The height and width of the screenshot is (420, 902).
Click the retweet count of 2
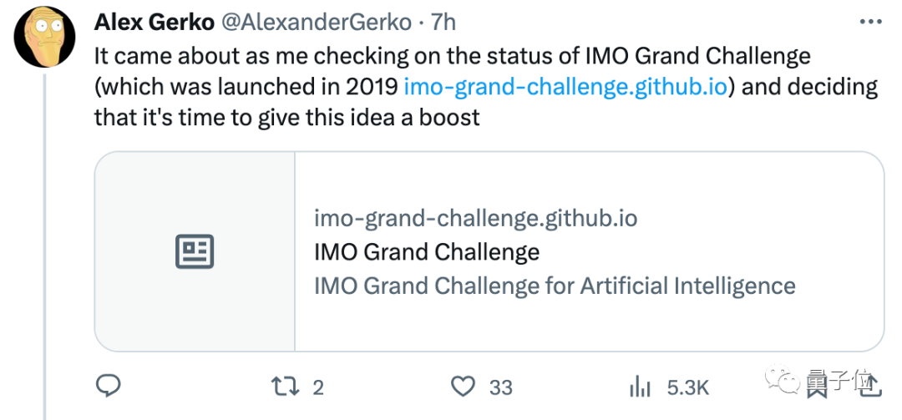[318, 387]
